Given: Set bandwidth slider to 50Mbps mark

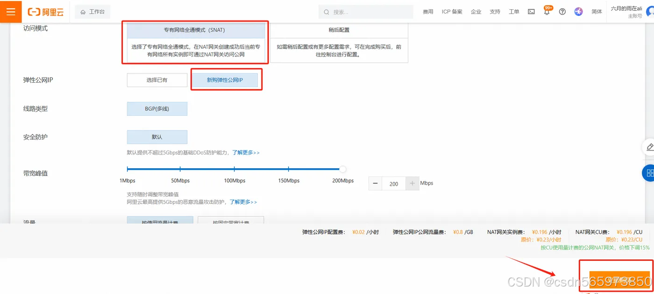Looking at the screenshot, I should point(180,169).
